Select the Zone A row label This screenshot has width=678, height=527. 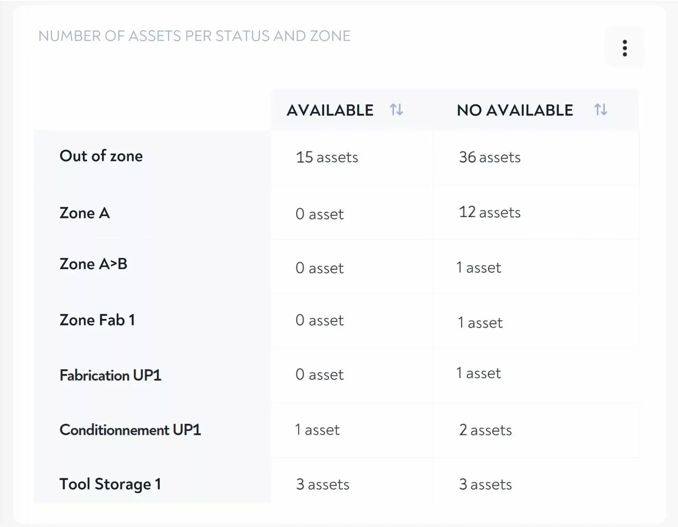point(85,213)
